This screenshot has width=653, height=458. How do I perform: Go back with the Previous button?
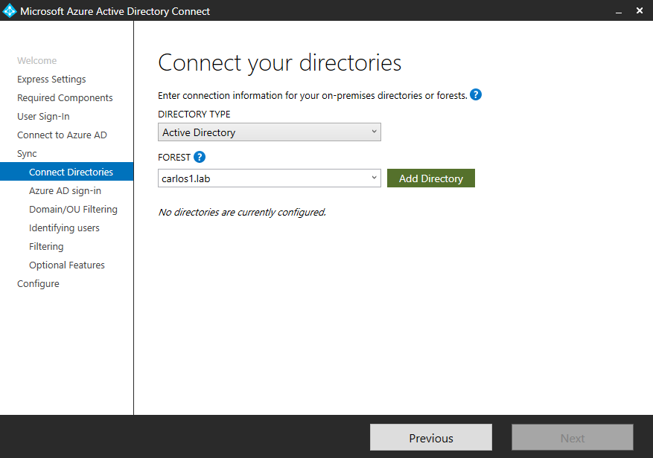tap(431, 438)
